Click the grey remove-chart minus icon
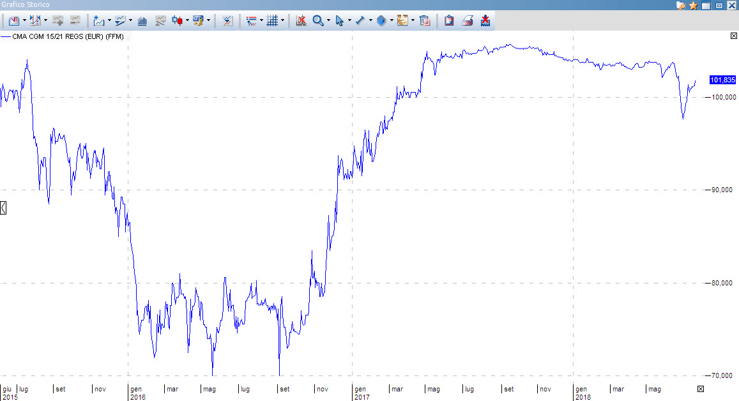739x401 pixels. coord(75,20)
